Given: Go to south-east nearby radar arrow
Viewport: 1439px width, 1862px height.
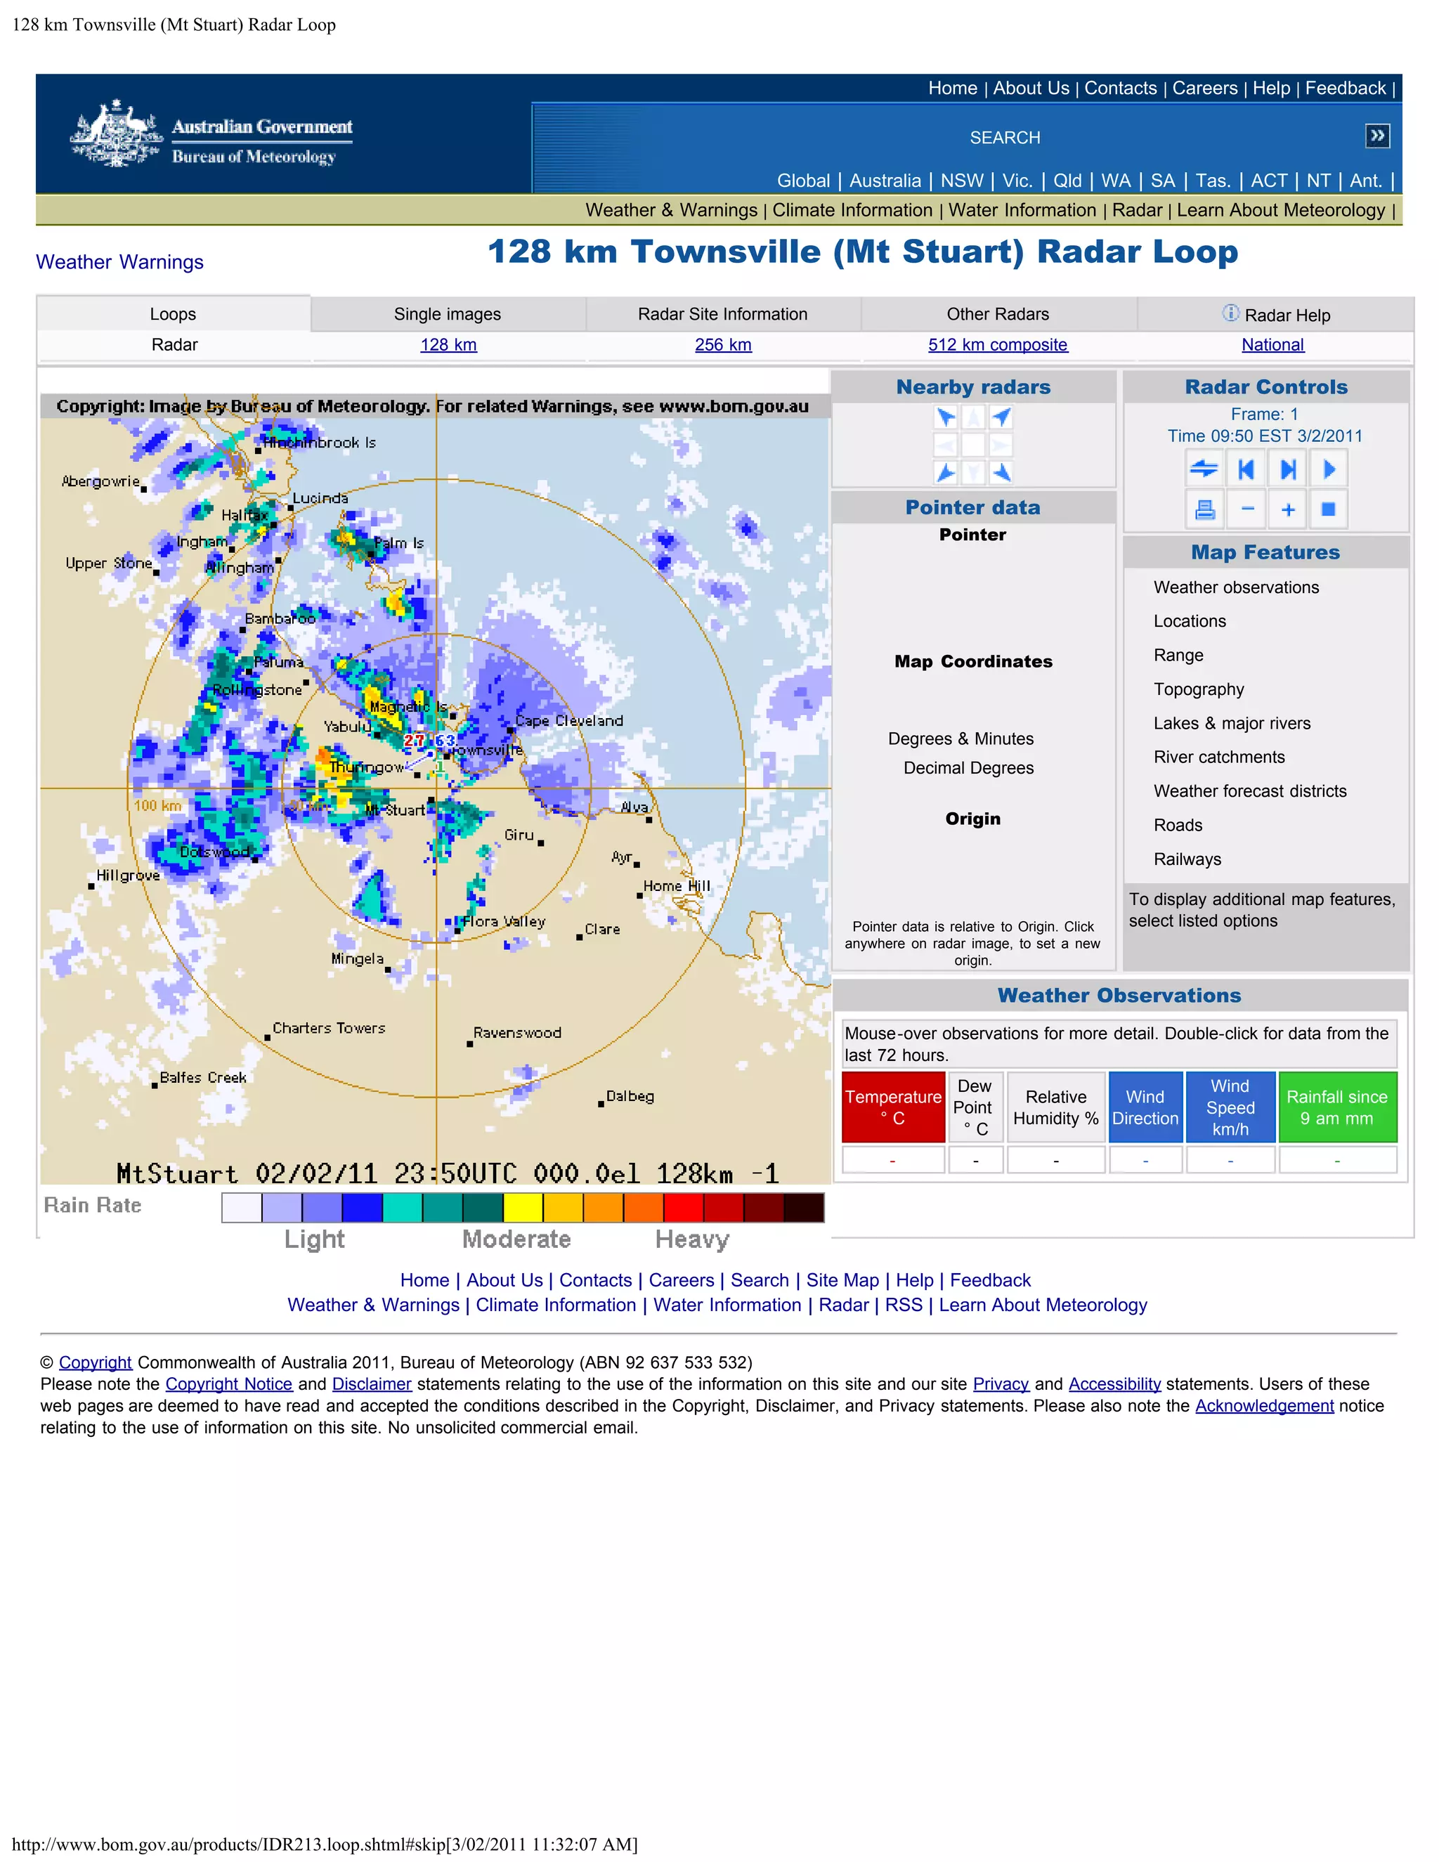Looking at the screenshot, I should 1002,473.
